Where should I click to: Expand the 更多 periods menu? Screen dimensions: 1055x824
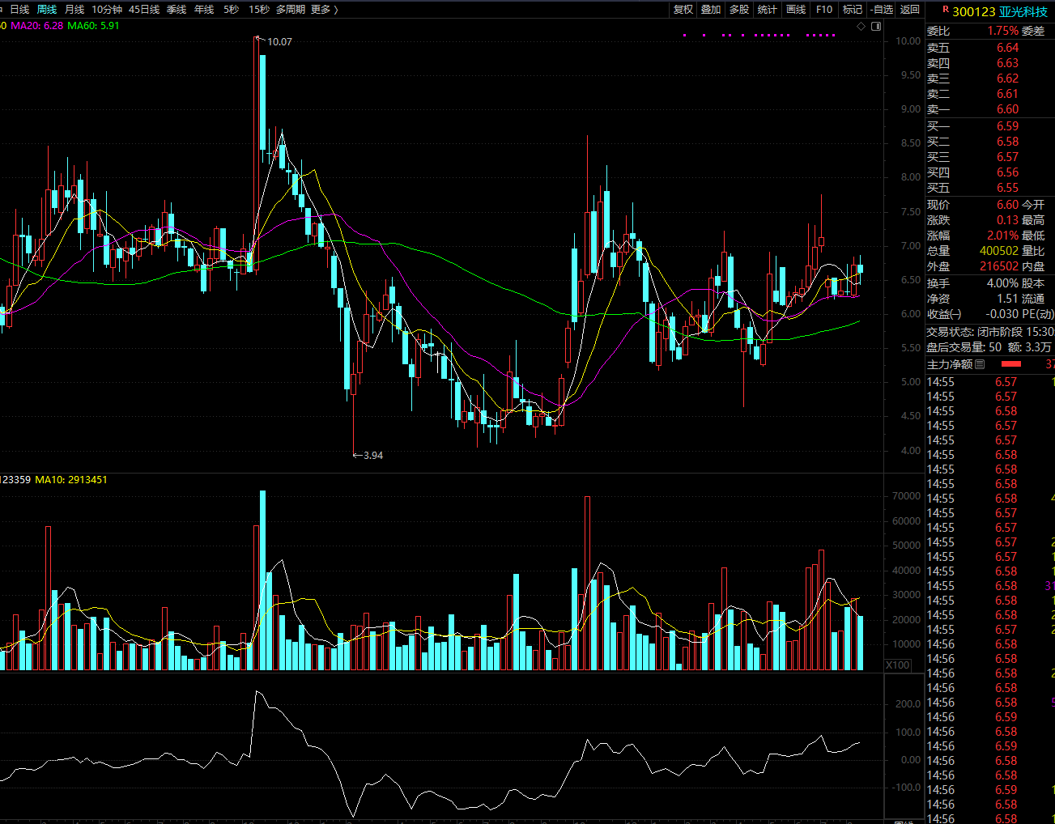[324, 9]
